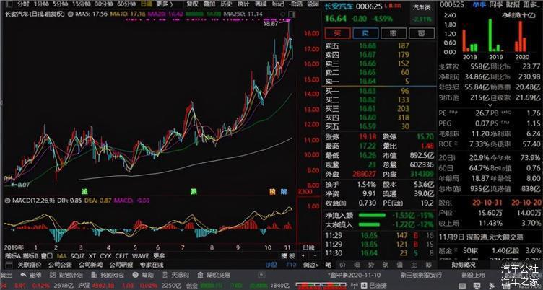543x290 pixels.
Task: Click the 诊股 diagnosis link
Action: (x=271, y=265)
